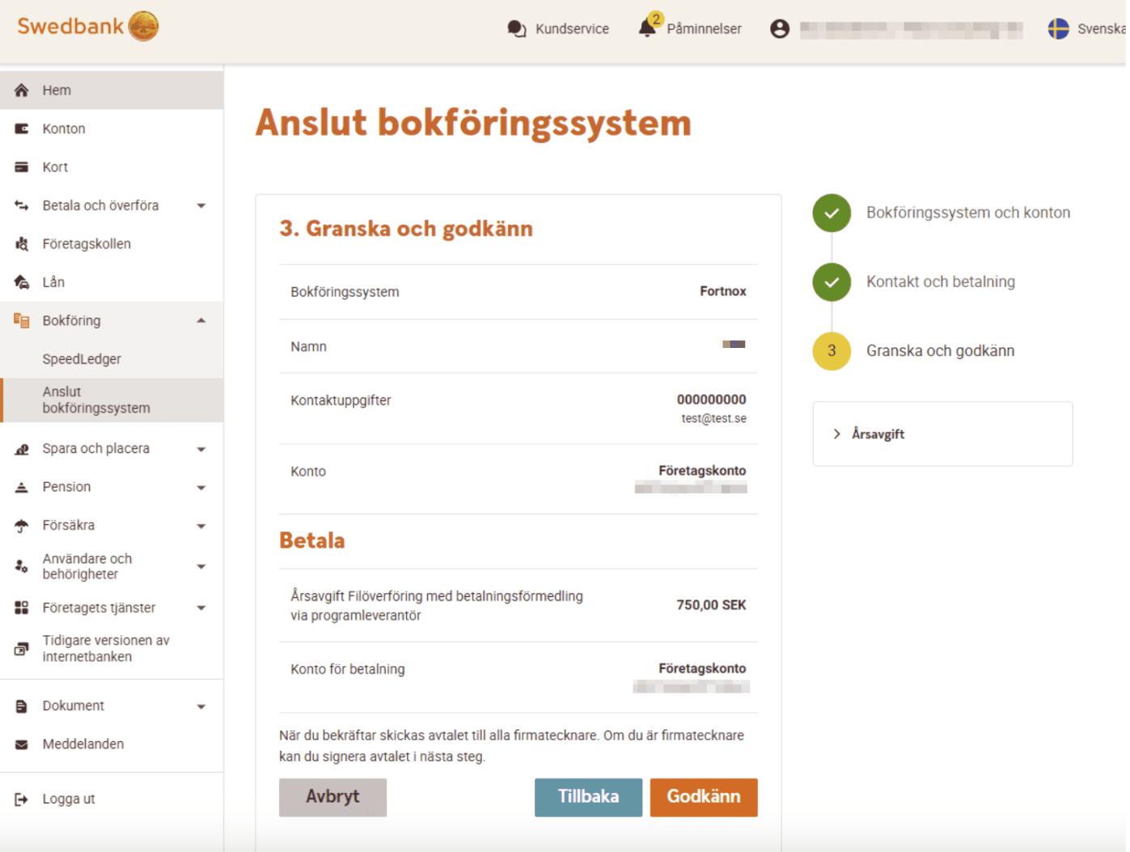Click the Tillbaka button

coord(588,797)
